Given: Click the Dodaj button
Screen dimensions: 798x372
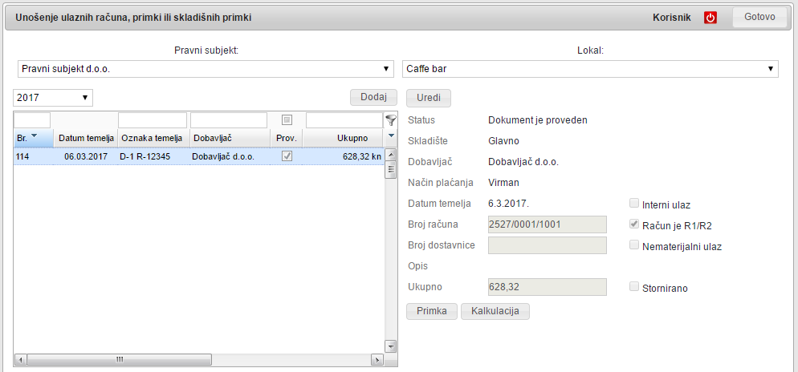Looking at the screenshot, I should [x=373, y=97].
